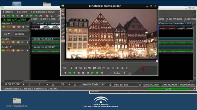Toggle play track on Video 1
197x110 pixels.
pos(4,27)
